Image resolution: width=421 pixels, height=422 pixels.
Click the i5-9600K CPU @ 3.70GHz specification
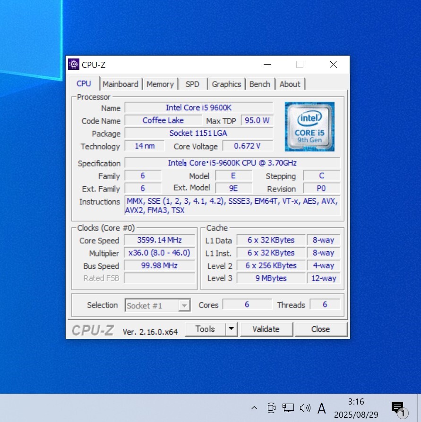(232, 163)
